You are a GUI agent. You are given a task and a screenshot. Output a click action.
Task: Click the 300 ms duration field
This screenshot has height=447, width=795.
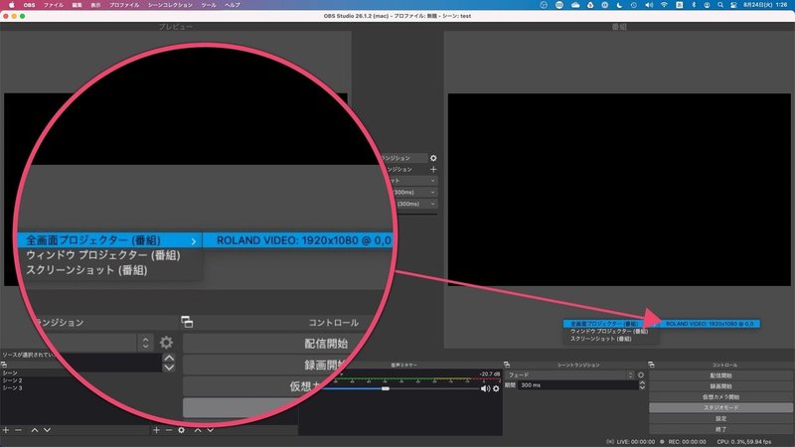click(x=577, y=385)
